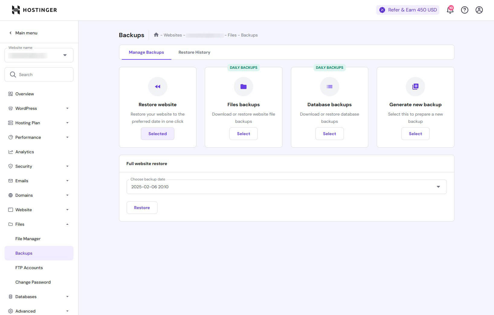Expand the Databases menu arrow
The height and width of the screenshot is (315, 494).
pos(67,297)
